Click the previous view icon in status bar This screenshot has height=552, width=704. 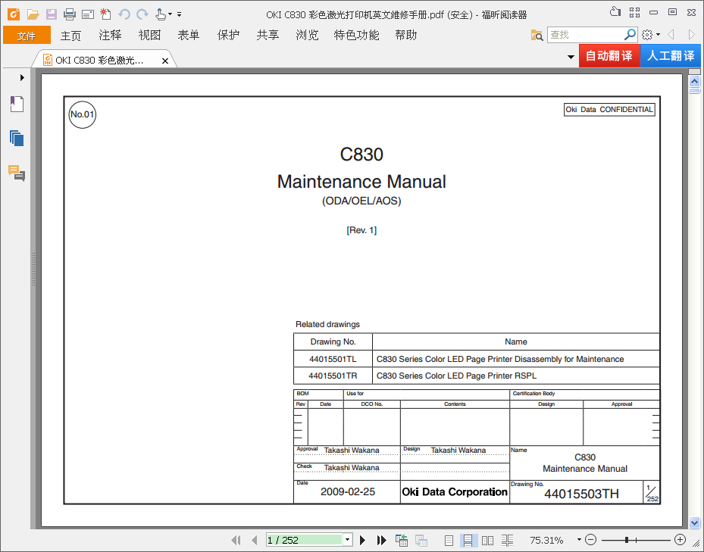tap(402, 541)
